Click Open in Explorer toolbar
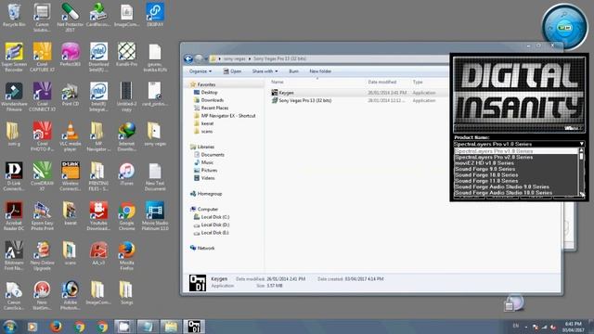 [x=232, y=71]
